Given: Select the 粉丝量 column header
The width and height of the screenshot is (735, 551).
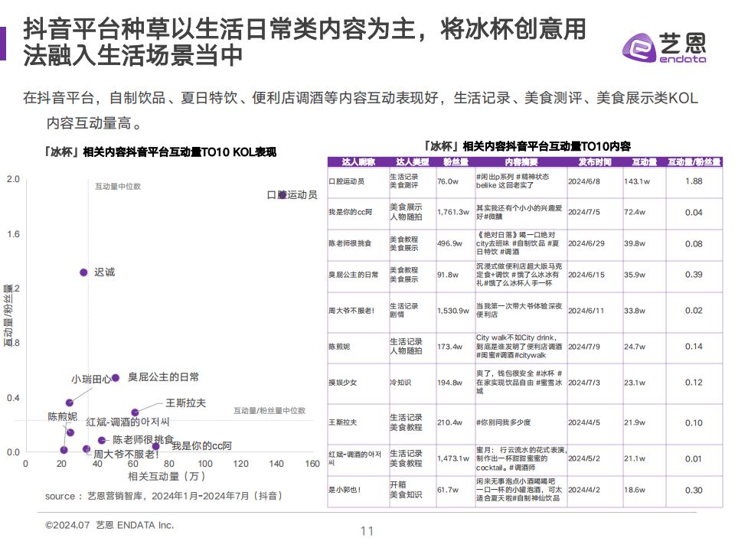Looking at the screenshot, I should pos(456,162).
